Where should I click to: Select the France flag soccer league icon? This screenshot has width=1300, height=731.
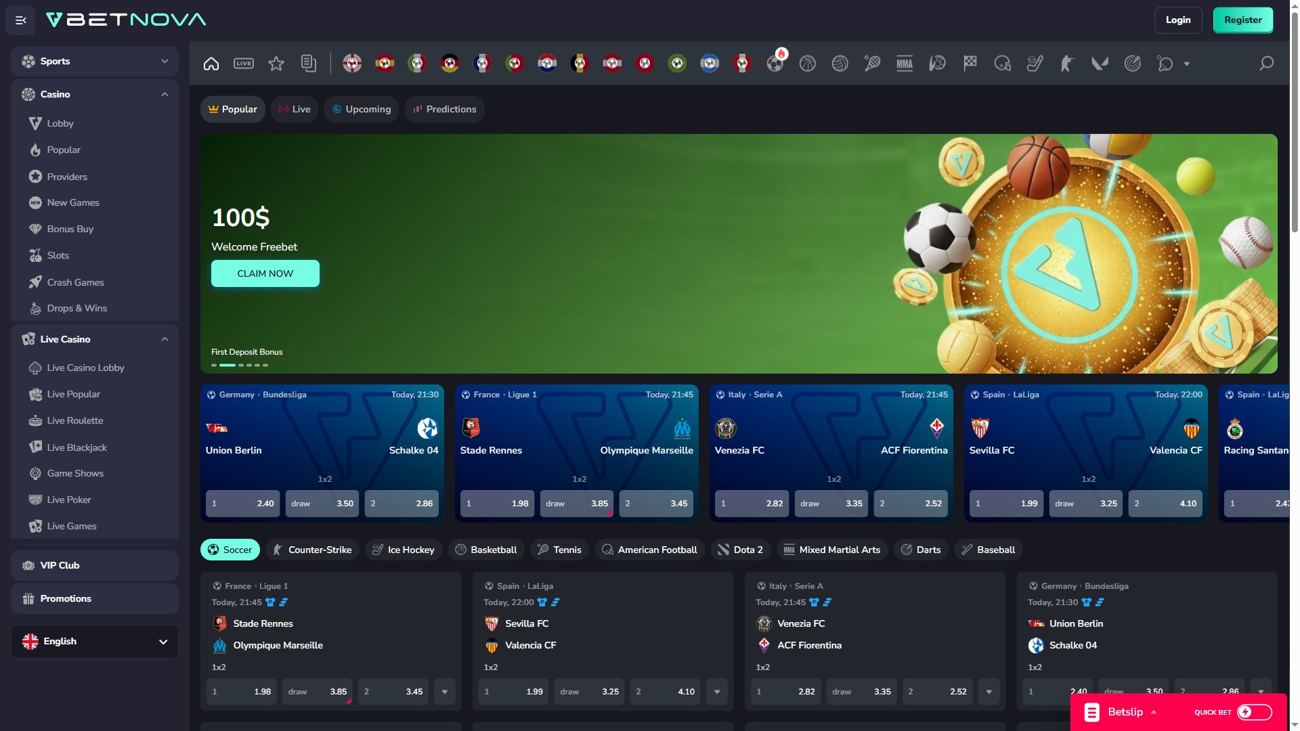(482, 64)
